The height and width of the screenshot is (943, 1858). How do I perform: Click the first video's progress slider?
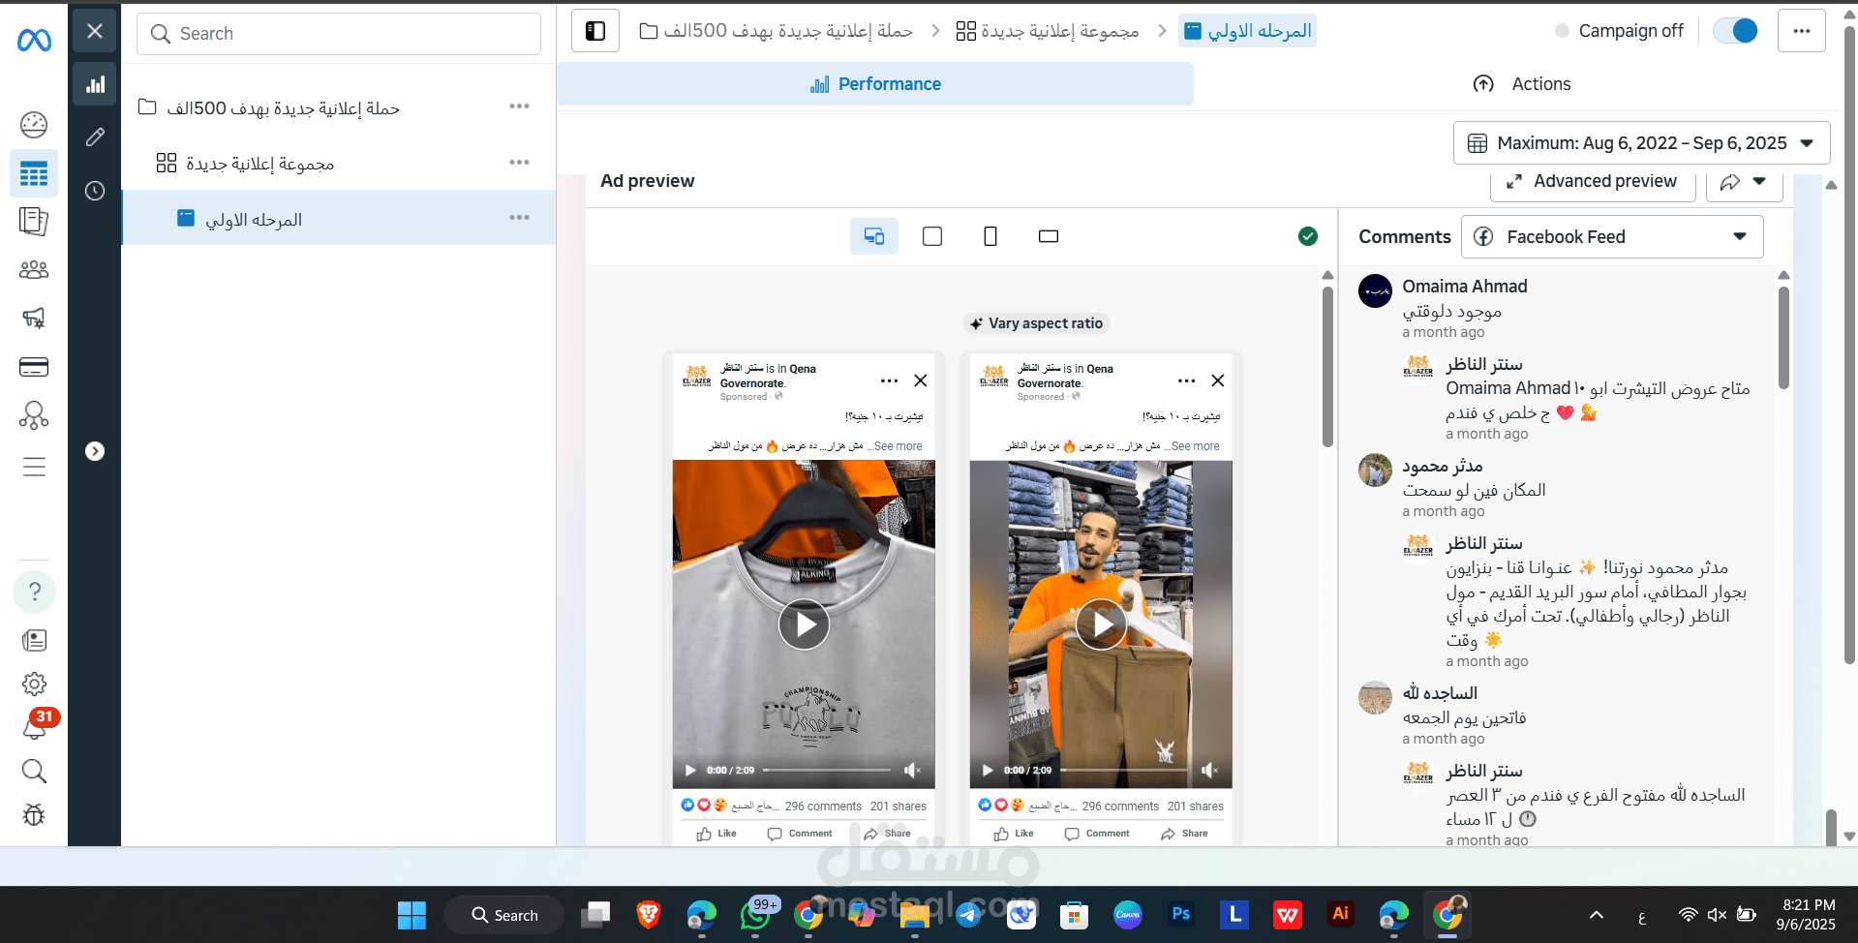(826, 771)
